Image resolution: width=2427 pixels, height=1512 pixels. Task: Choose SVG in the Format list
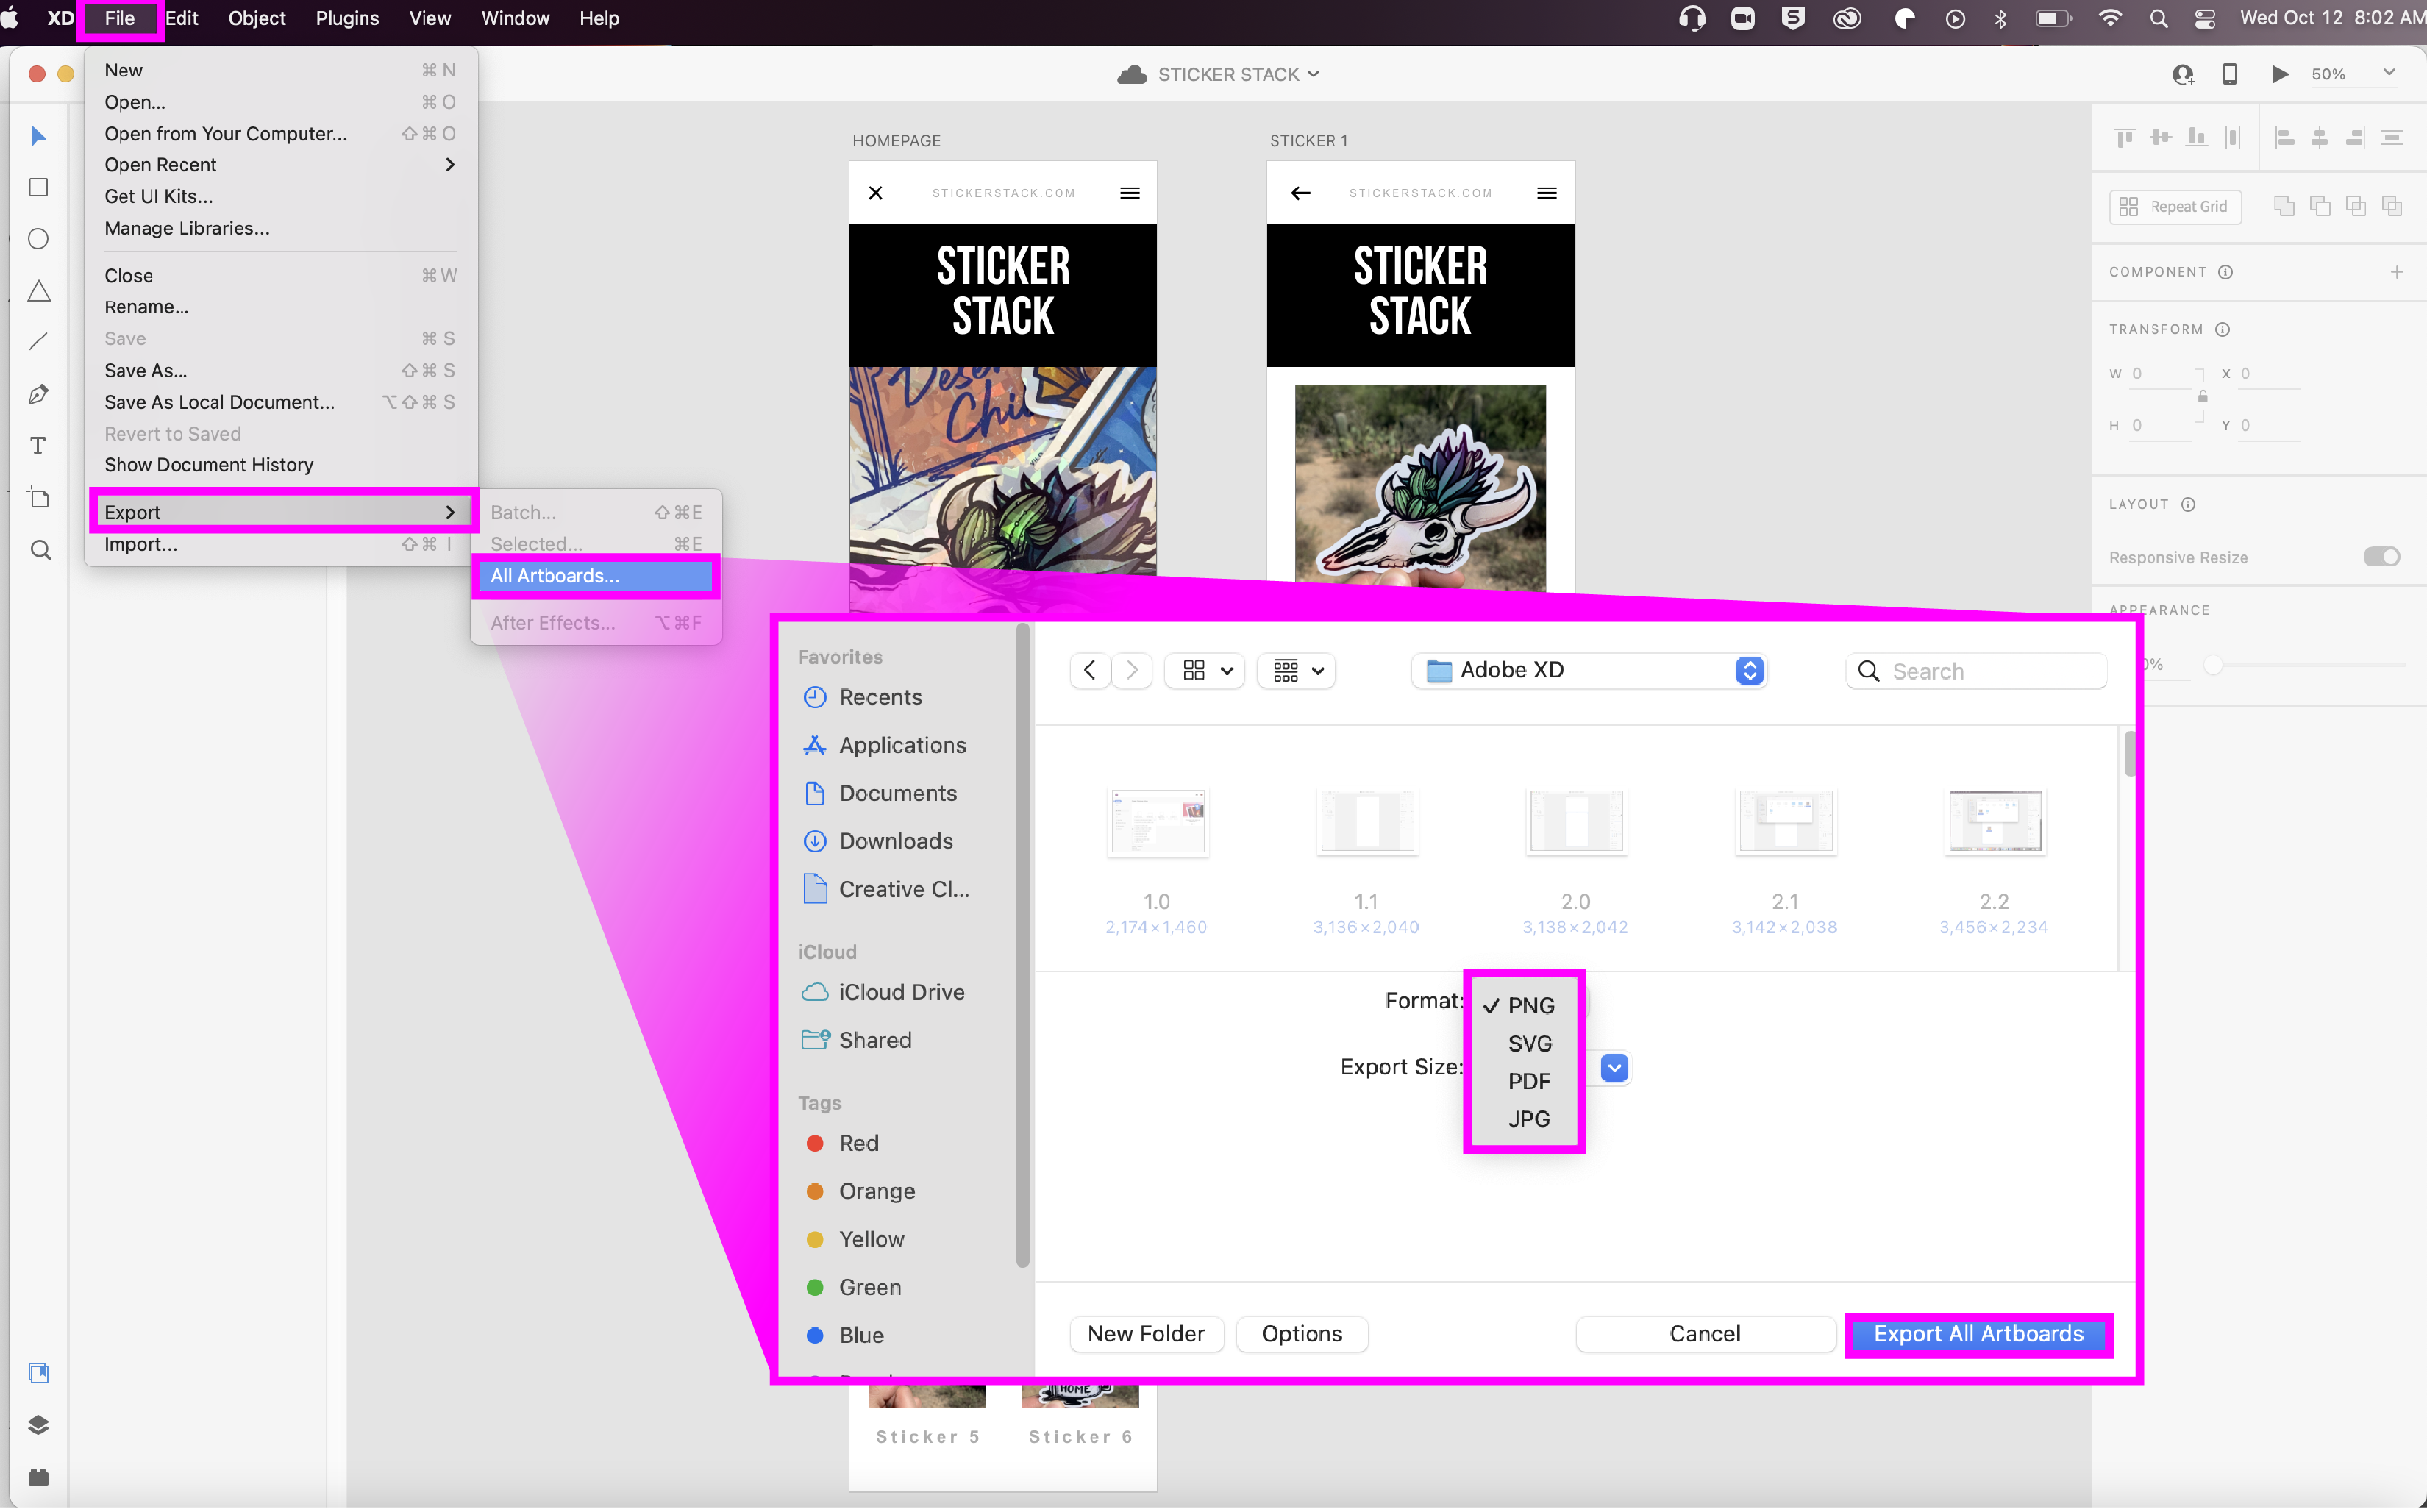pyautogui.click(x=1529, y=1043)
